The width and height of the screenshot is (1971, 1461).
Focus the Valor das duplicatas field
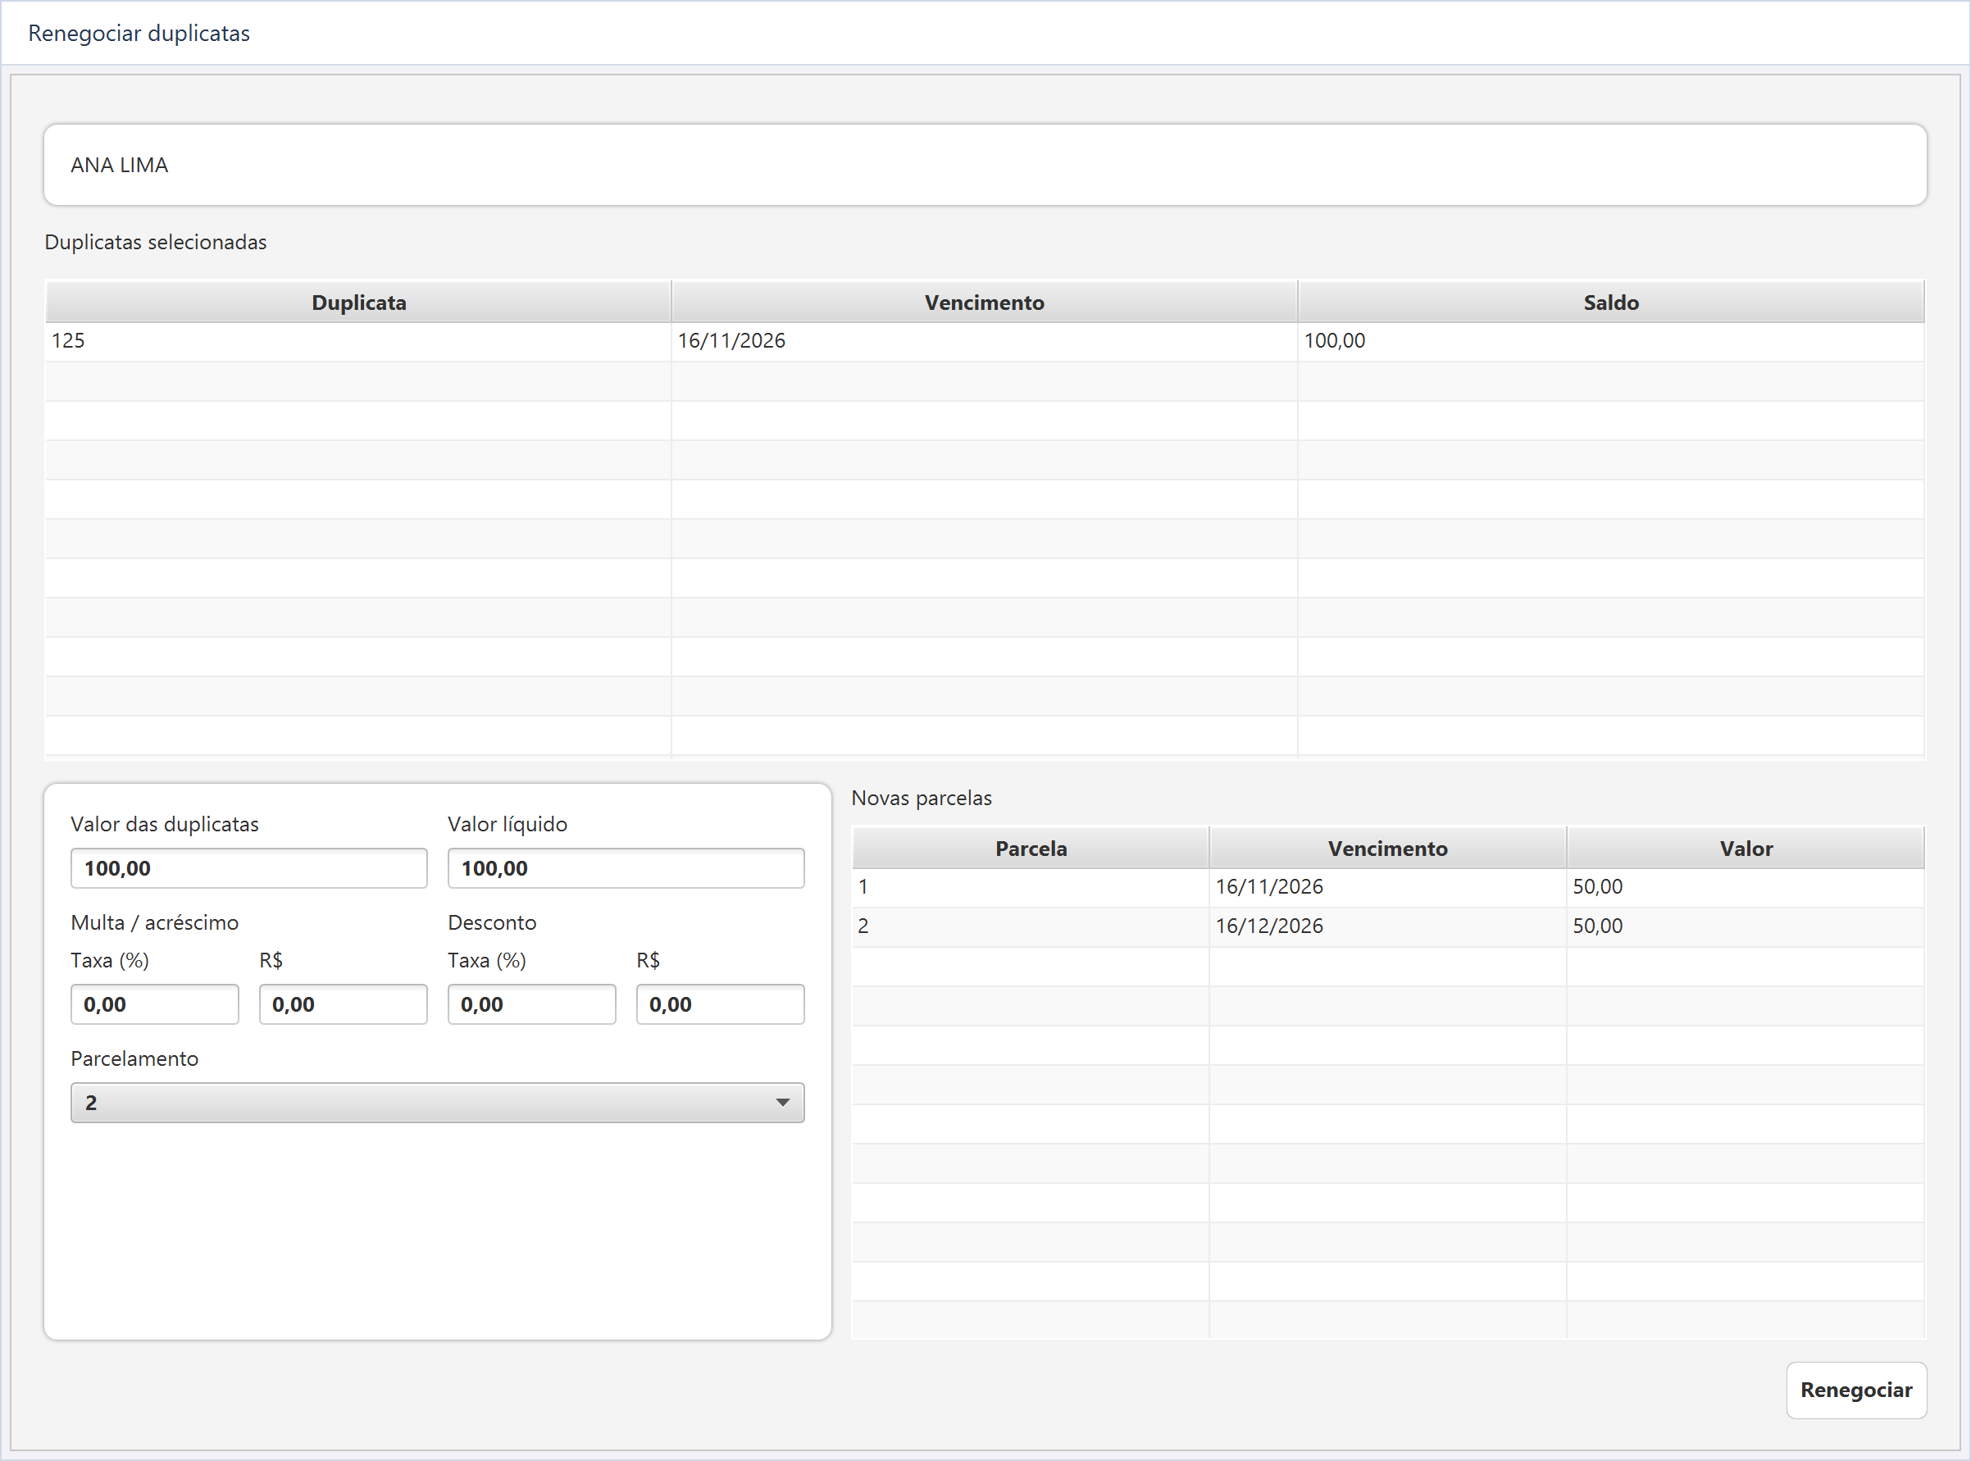pyautogui.click(x=248, y=867)
